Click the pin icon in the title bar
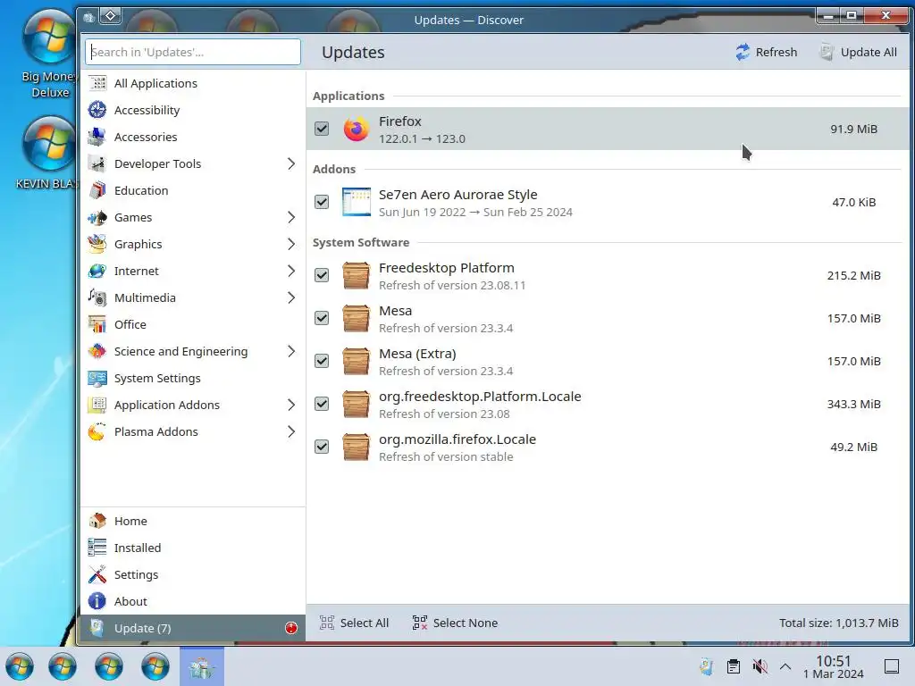 coord(110,16)
